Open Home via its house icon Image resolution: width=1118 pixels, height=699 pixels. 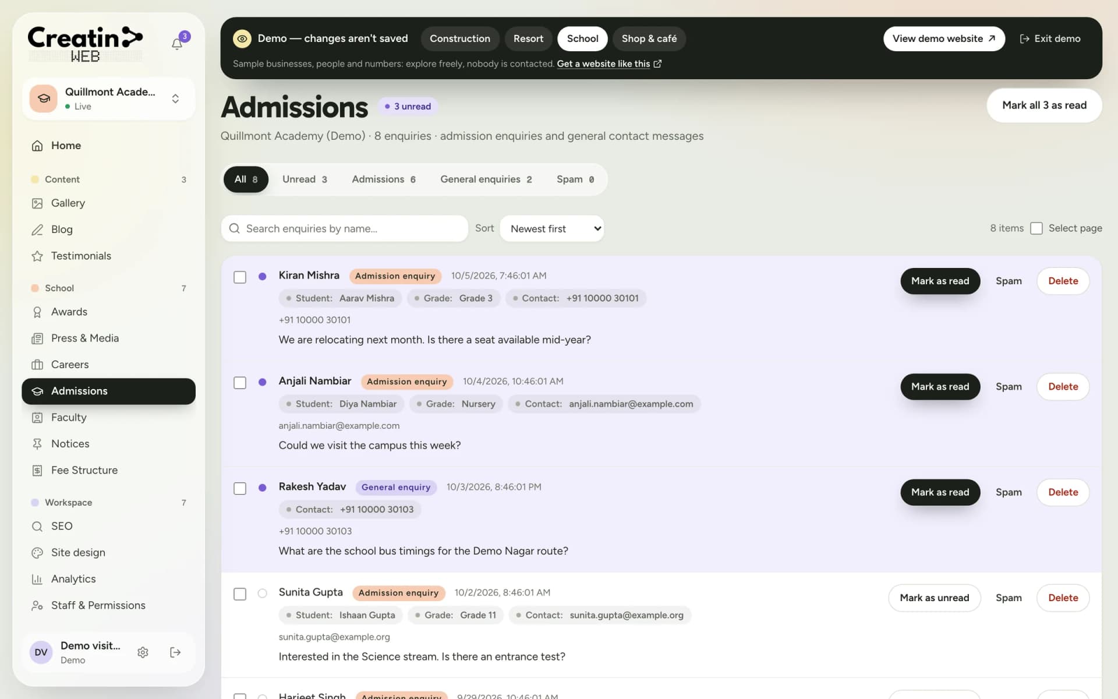click(37, 146)
